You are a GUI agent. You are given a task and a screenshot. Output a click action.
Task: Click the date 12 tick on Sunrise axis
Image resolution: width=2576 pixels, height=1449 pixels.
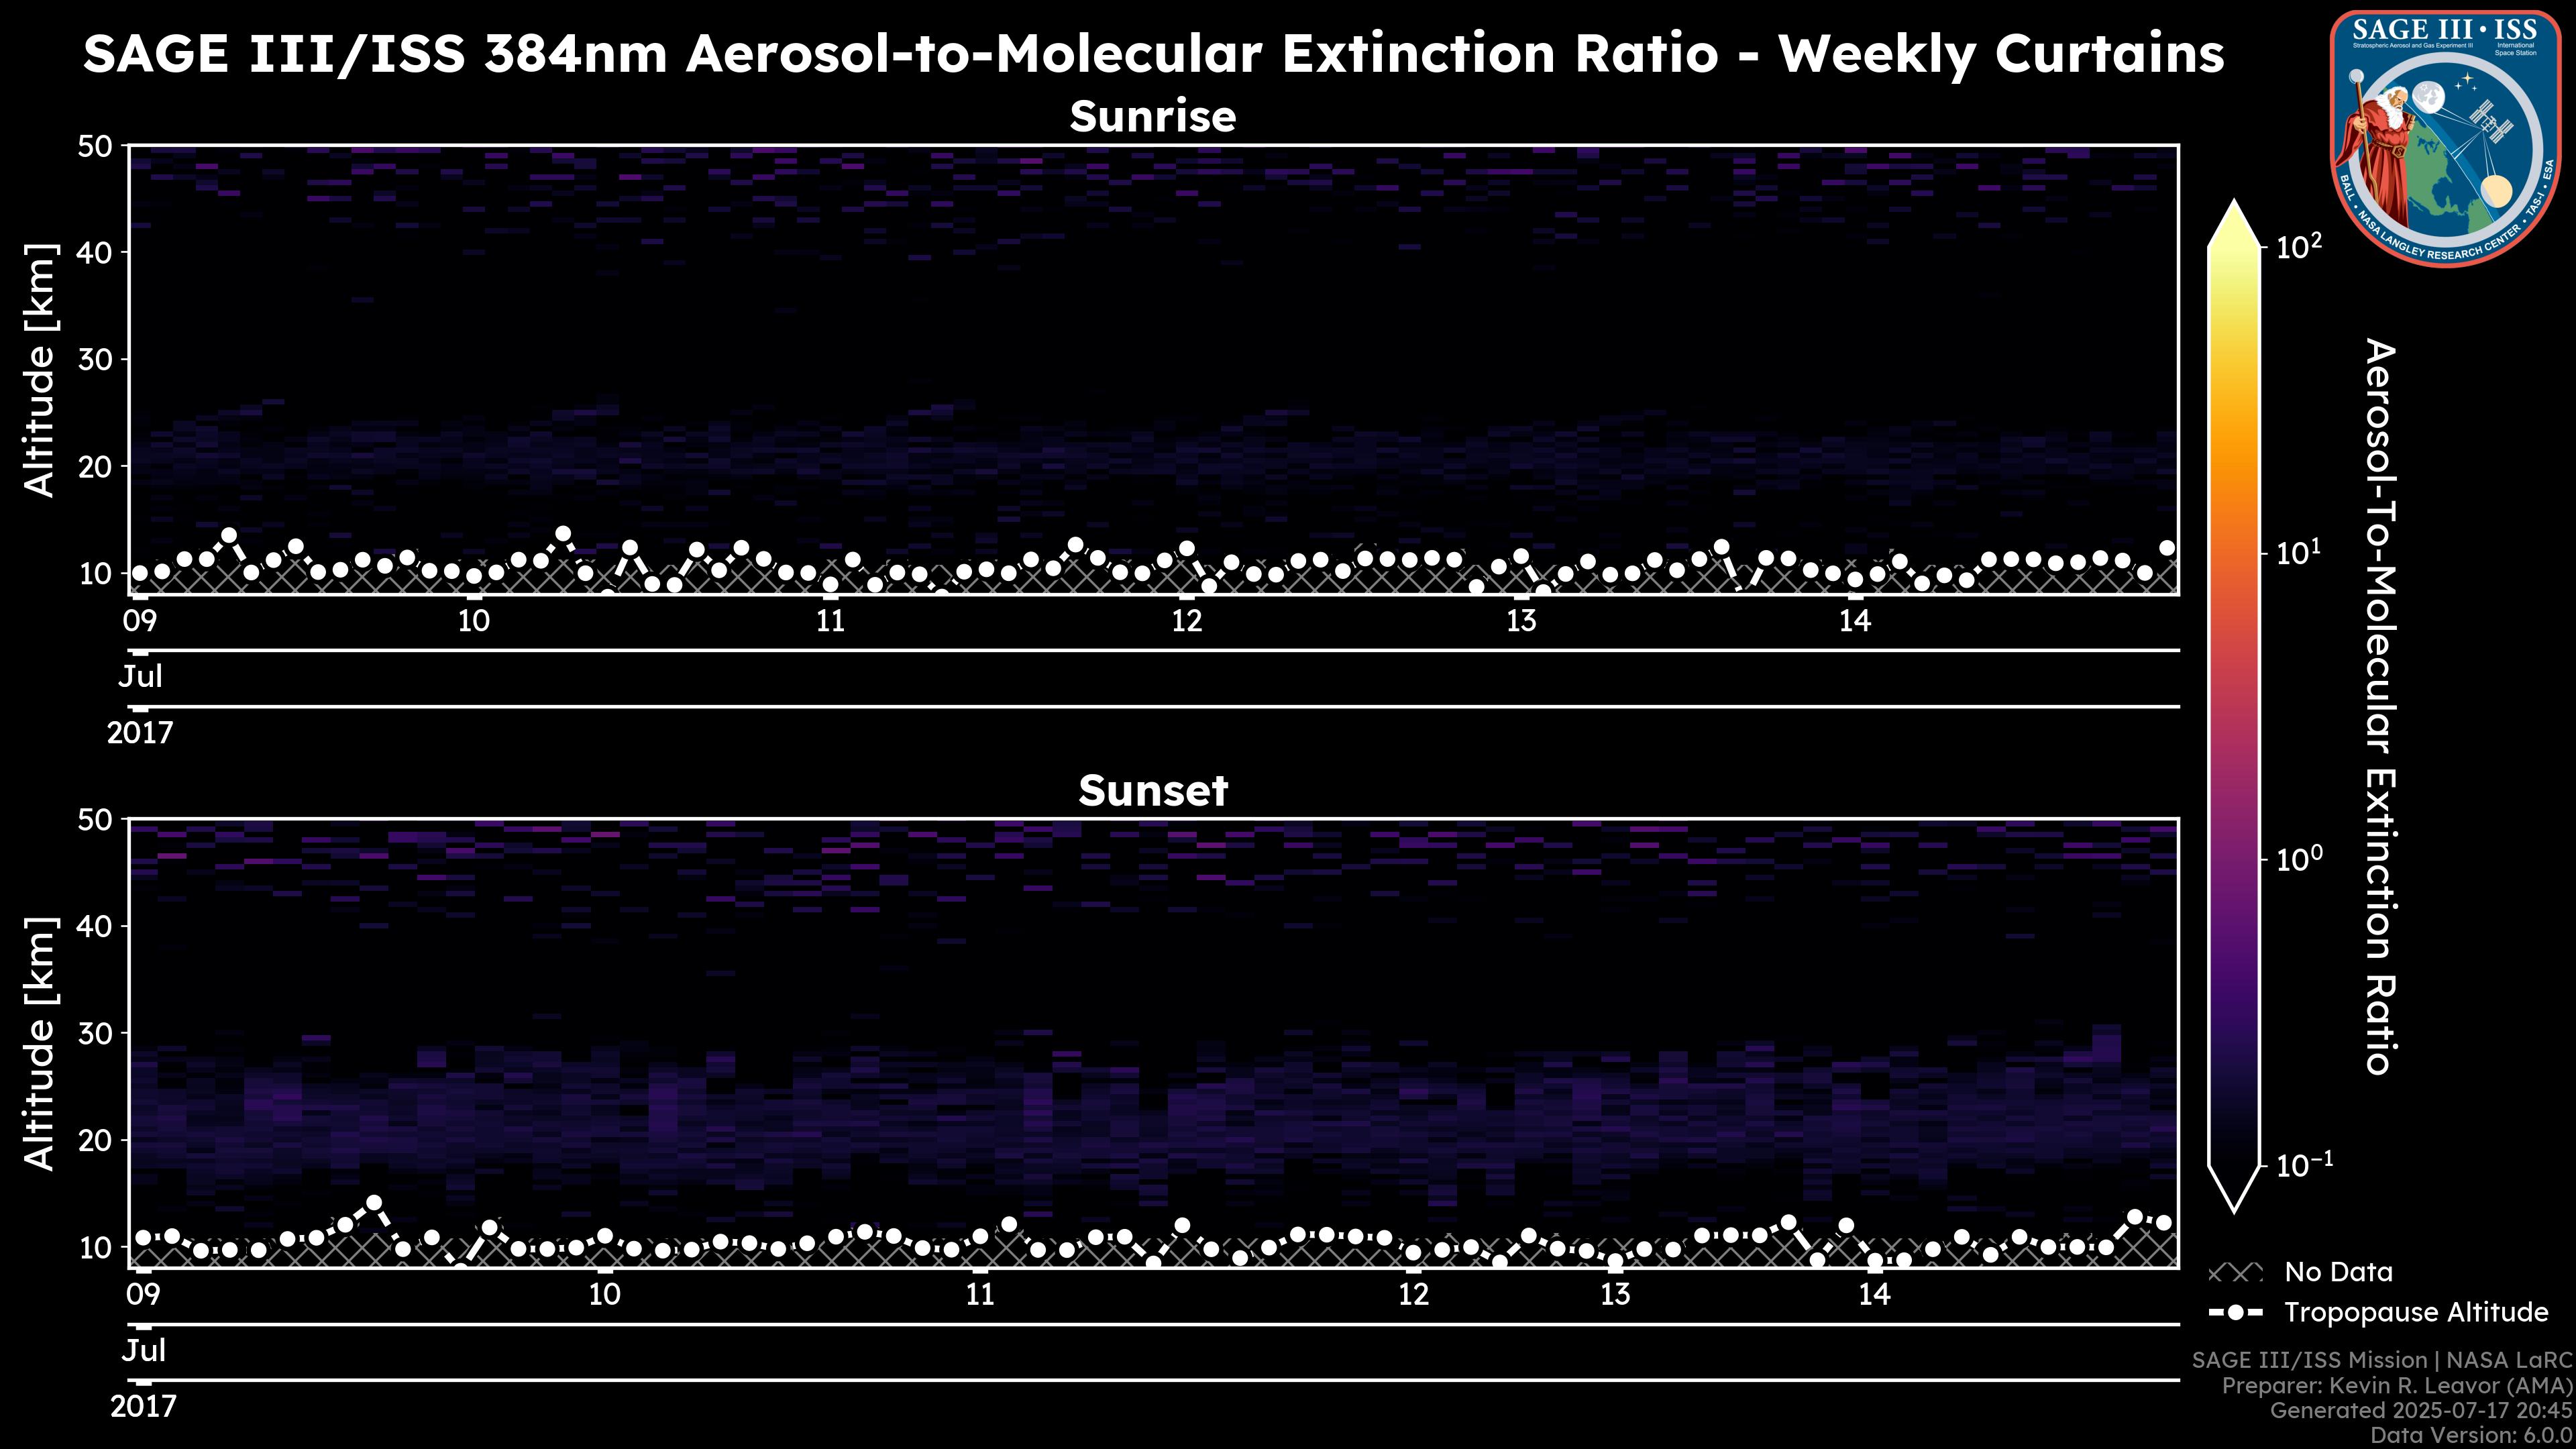[1187, 621]
